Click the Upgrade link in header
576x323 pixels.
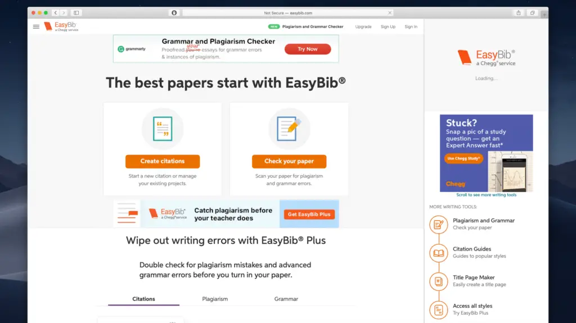363,26
